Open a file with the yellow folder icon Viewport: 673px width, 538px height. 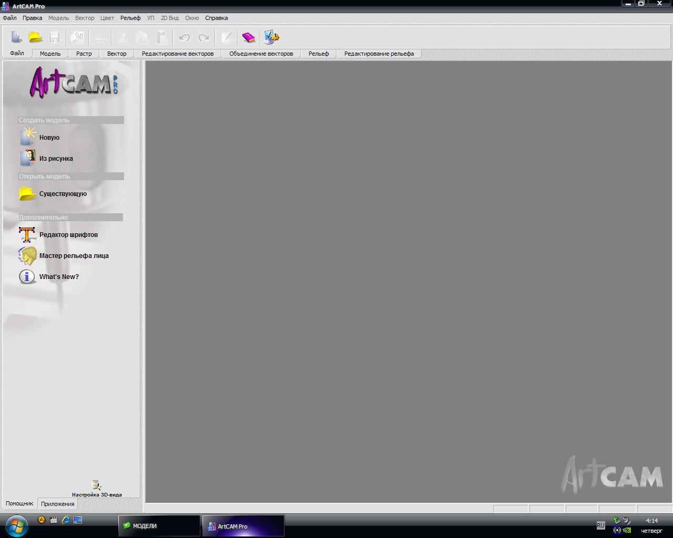coord(35,37)
